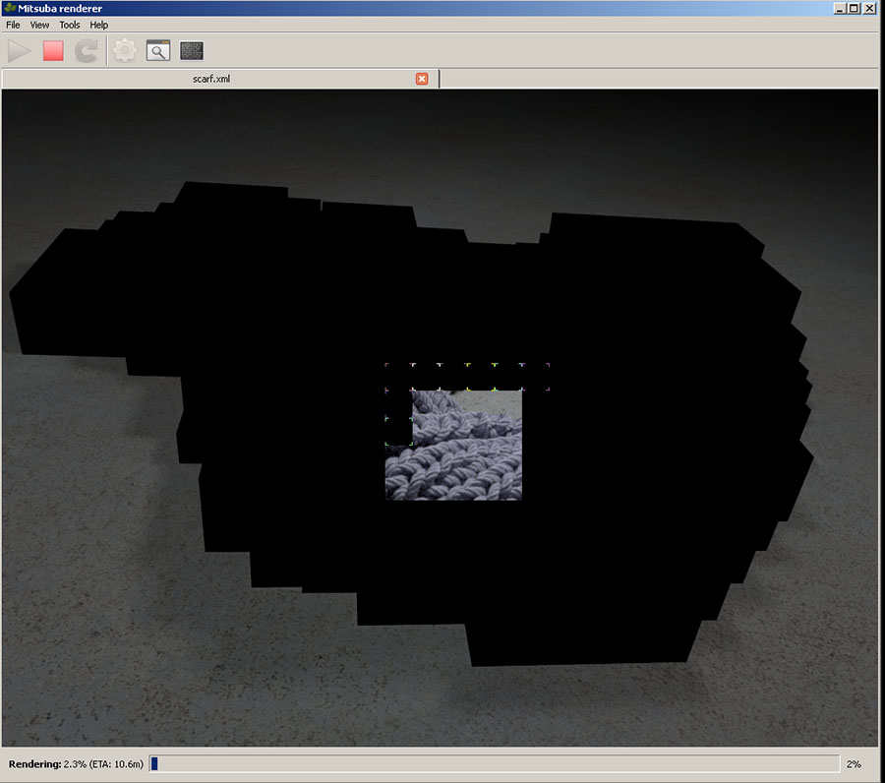Click the Mitsuba leaf icon in title bar
Viewport: 885px width, 783px height.
tap(10, 8)
